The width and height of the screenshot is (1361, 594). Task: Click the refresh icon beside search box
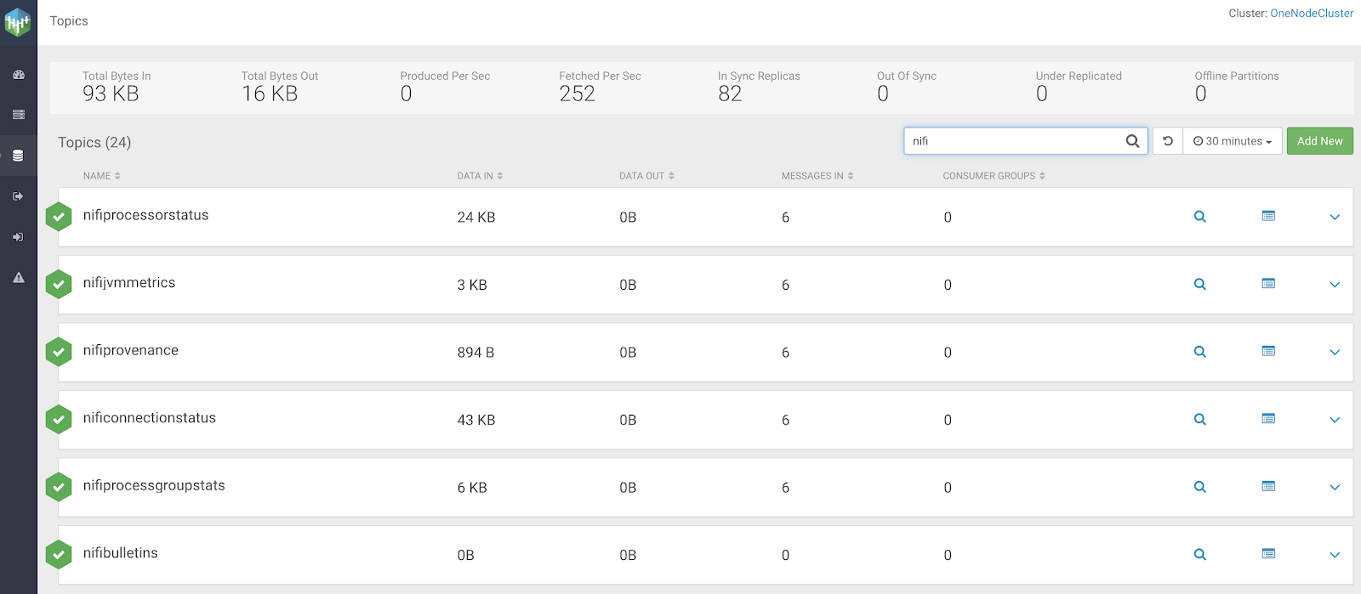click(1168, 141)
